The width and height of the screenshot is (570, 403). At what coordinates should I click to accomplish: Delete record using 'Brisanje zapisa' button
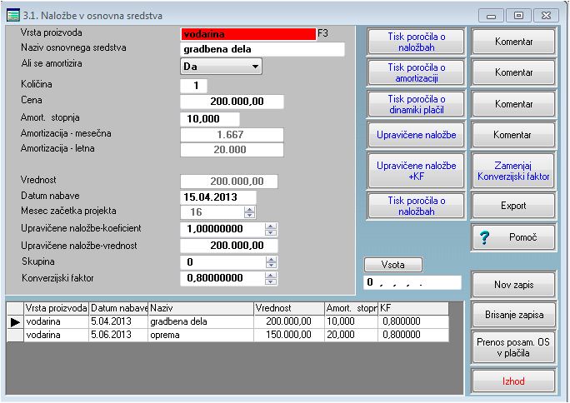click(513, 315)
